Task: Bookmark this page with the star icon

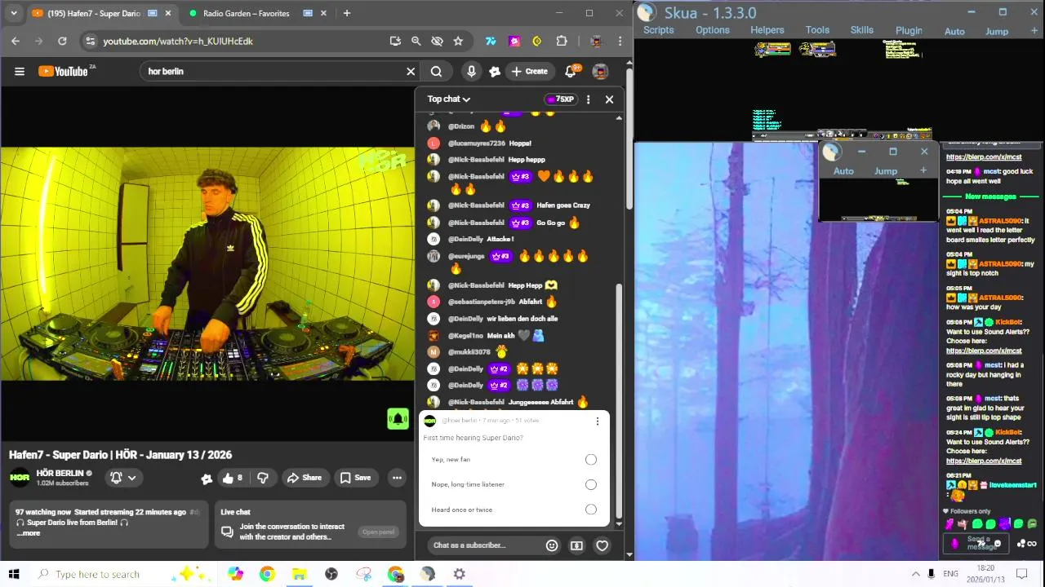Action: tap(458, 41)
